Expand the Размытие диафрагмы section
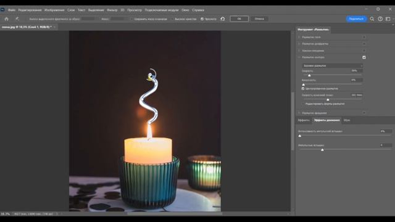Screen dimensions: 395x222 299,44
